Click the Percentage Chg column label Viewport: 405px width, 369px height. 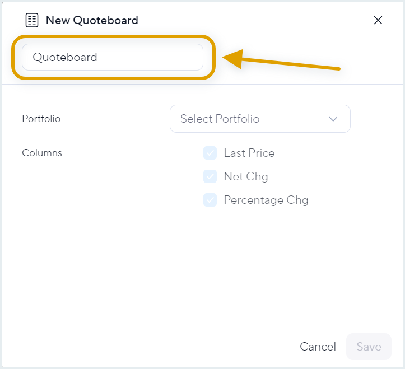(266, 200)
